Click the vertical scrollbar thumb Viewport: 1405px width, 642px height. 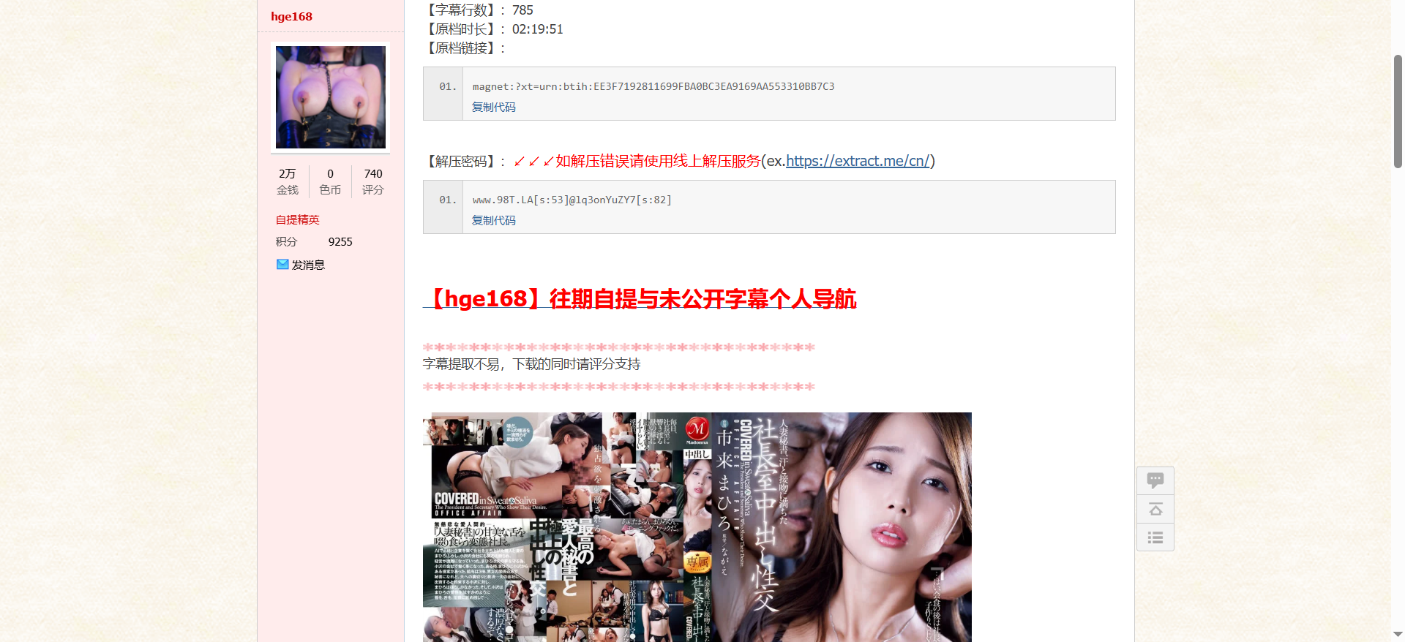coord(1398,111)
